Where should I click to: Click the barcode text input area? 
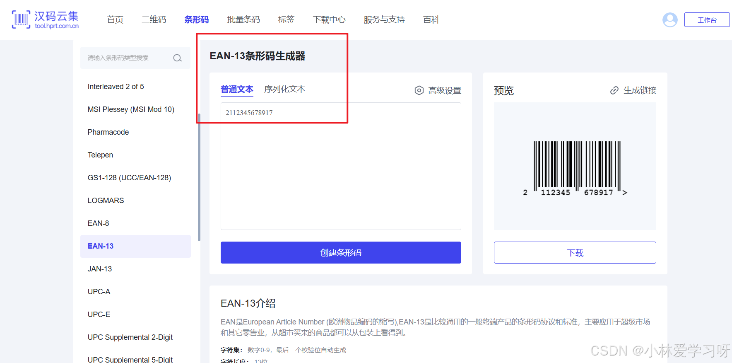[x=341, y=166]
